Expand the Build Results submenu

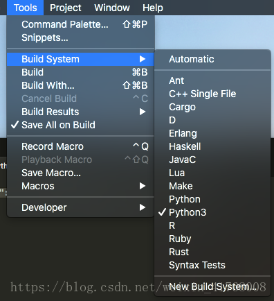coord(80,112)
